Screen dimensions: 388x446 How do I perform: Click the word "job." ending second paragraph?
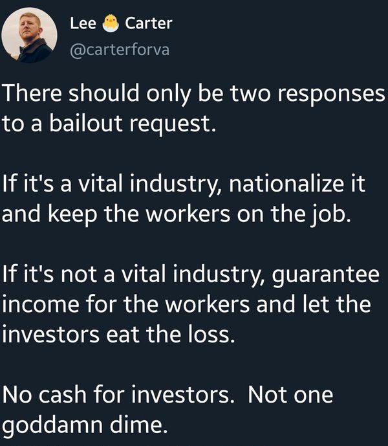[330, 214]
